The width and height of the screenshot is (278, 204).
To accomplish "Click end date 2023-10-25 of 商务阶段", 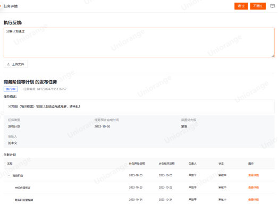I will point(165,175).
